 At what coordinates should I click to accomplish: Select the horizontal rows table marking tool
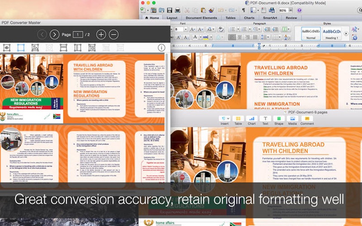click(x=63, y=47)
